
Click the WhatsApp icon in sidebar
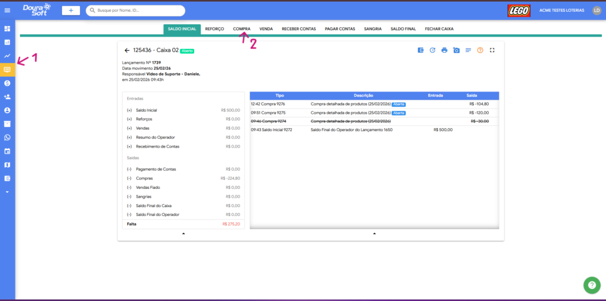point(8,138)
